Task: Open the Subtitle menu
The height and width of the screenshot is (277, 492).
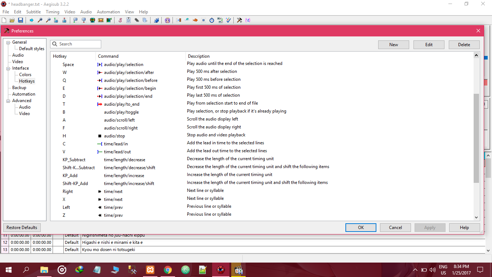Action: [x=33, y=12]
